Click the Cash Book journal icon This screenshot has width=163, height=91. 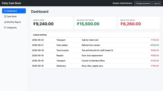(x=5, y=16)
